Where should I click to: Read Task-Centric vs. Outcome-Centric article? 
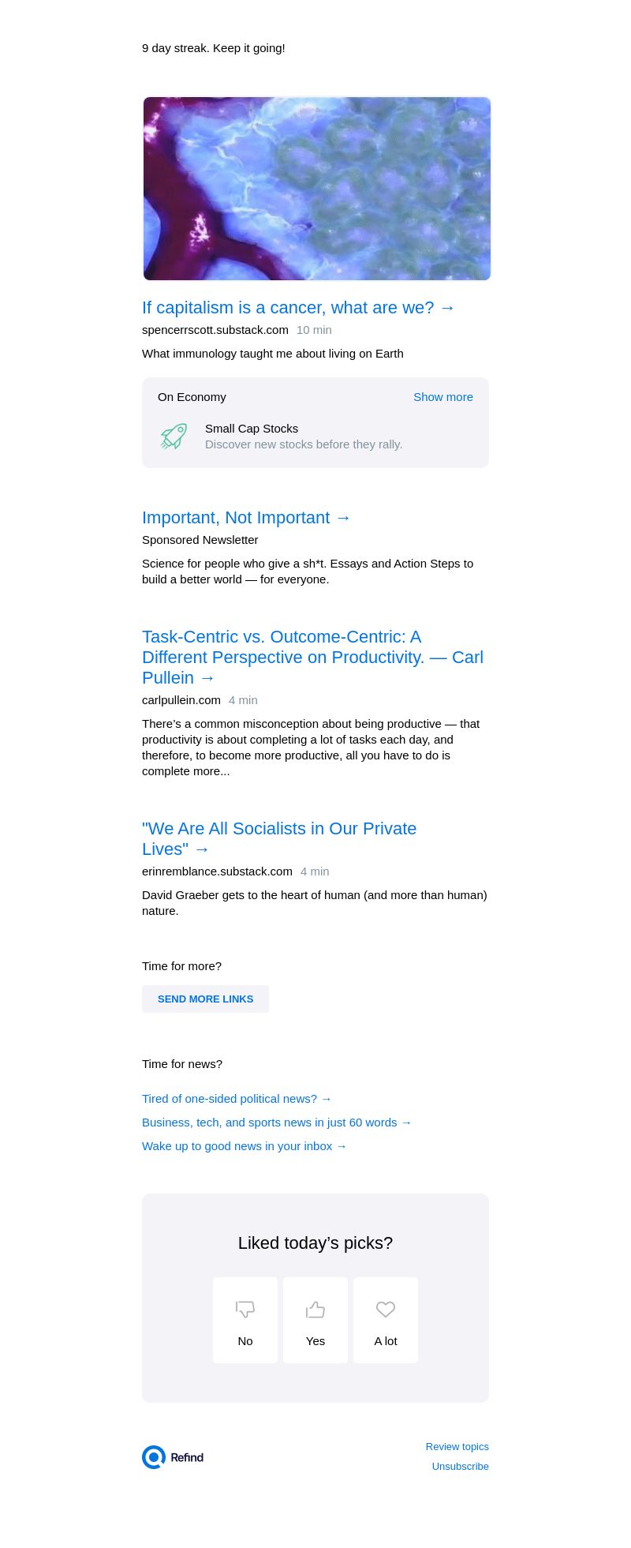click(x=312, y=657)
